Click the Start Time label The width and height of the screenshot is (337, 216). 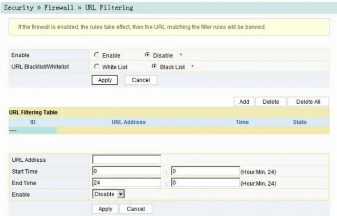click(25, 171)
